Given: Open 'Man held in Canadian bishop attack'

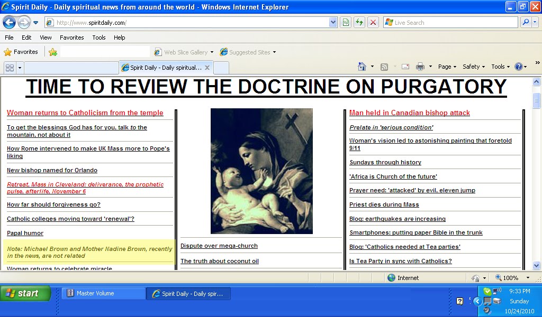Looking at the screenshot, I should click(410, 113).
